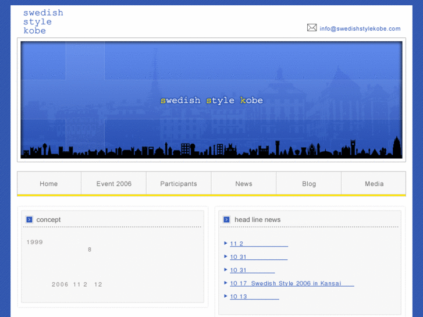Click the triangle bullet beside 11 2
The width and height of the screenshot is (423, 317).
pyautogui.click(x=226, y=243)
